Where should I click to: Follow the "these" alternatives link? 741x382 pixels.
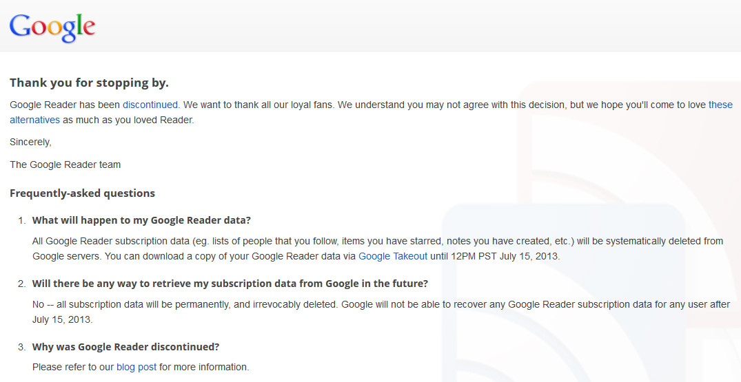[x=720, y=105]
